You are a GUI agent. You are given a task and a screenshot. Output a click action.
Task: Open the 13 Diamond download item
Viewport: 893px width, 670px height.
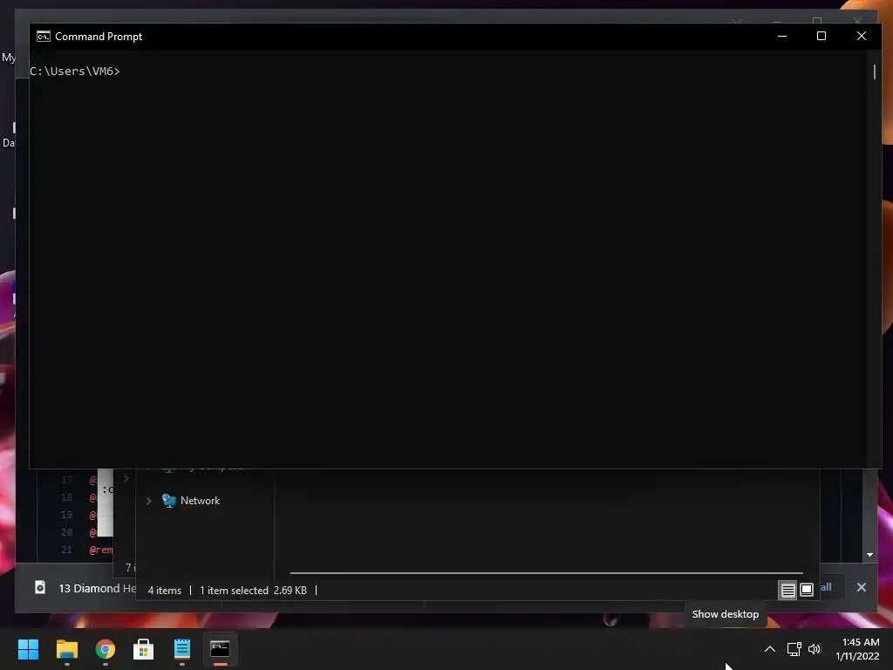coord(97,589)
